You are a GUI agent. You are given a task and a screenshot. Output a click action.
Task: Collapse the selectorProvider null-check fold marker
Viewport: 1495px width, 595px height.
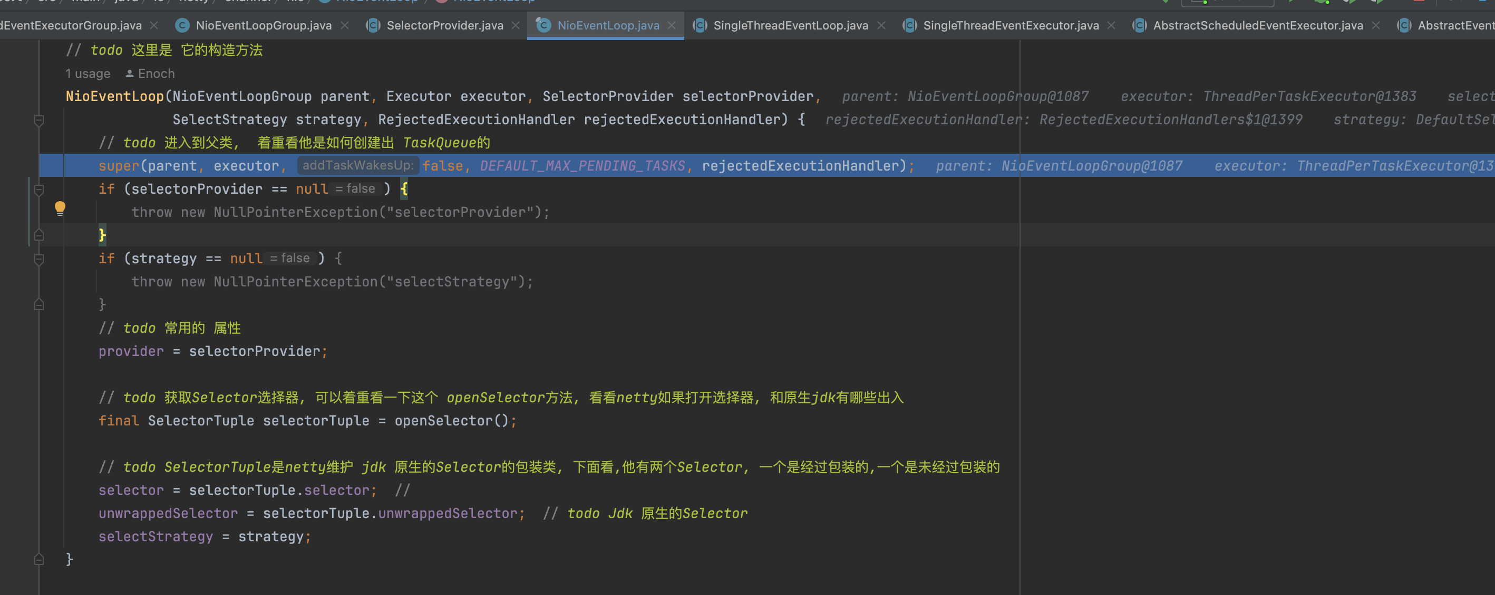[x=39, y=190]
